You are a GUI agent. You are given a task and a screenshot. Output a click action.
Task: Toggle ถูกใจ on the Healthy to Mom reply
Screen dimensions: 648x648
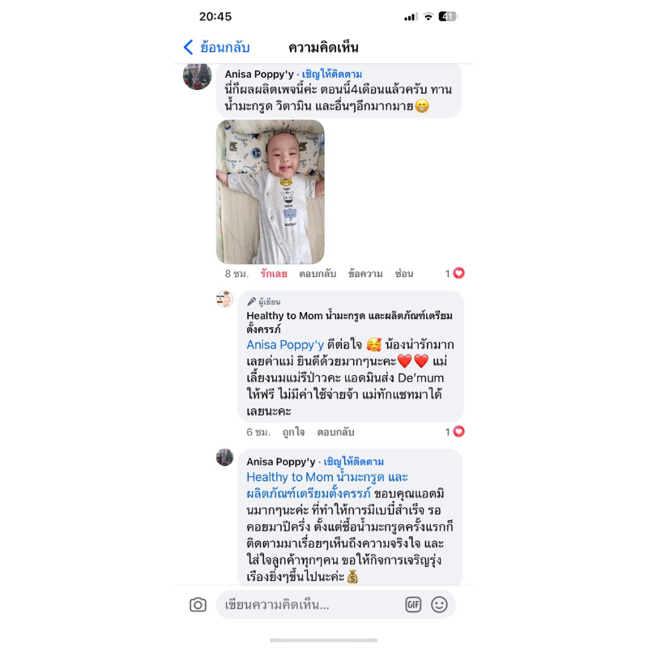coord(293,433)
